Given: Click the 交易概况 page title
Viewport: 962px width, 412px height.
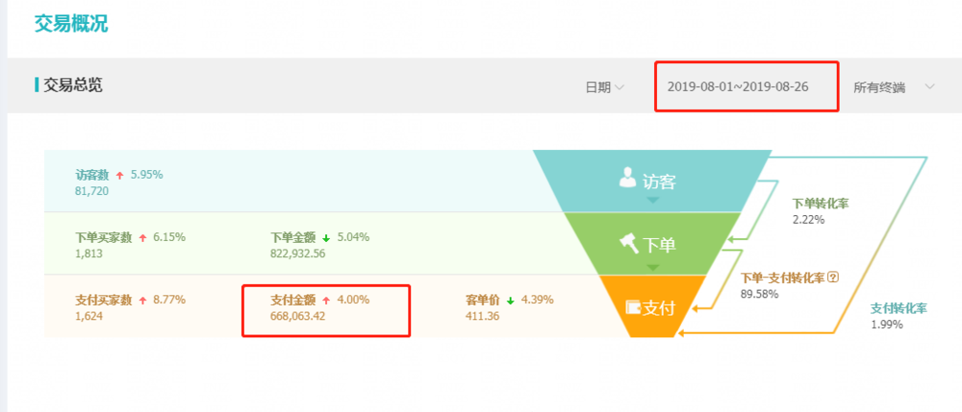Looking at the screenshot, I should click(x=70, y=22).
